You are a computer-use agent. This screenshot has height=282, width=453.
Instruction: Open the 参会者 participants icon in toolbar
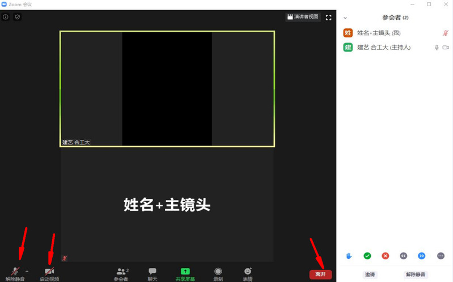coord(121,272)
